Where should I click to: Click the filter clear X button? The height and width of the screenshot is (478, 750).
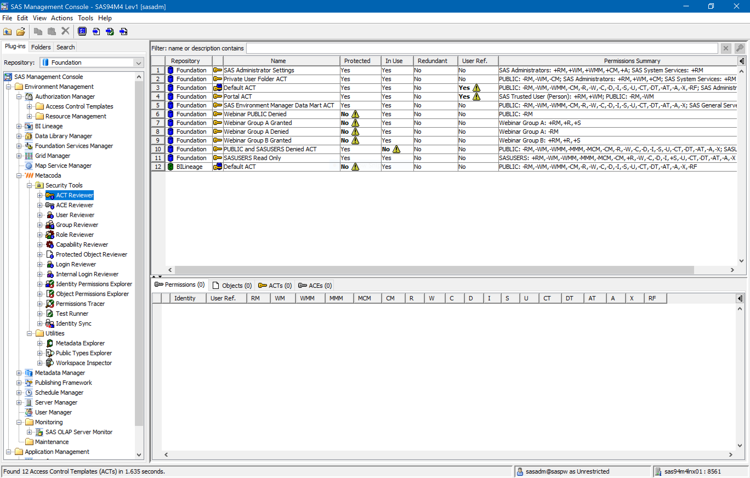tap(726, 48)
